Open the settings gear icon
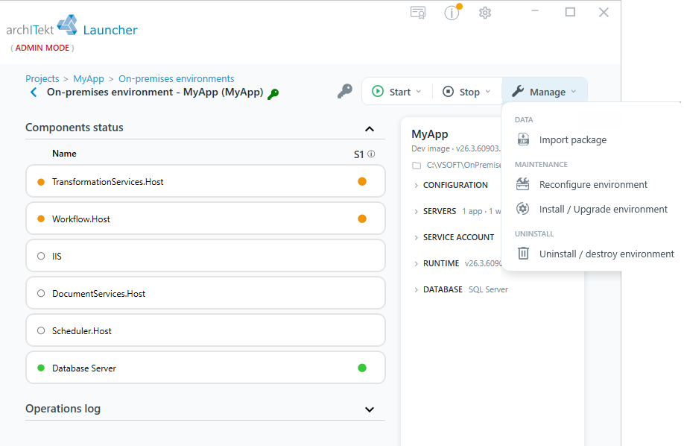 pos(484,13)
